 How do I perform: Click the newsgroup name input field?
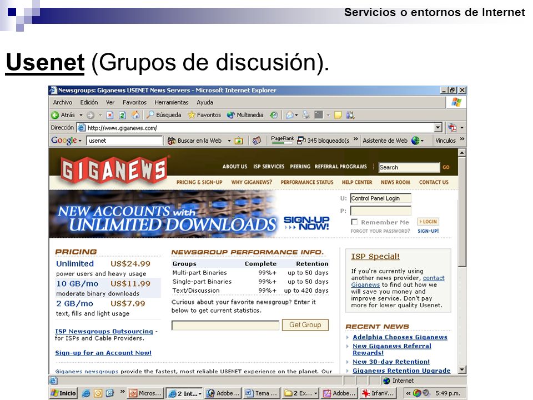pyautogui.click(x=225, y=326)
